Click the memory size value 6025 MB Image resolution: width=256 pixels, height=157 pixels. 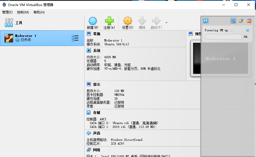tap(110, 57)
